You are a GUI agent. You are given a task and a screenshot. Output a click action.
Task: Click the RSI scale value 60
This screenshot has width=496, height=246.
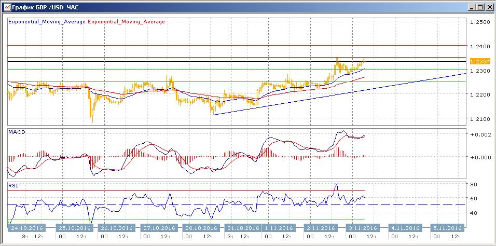473,198
